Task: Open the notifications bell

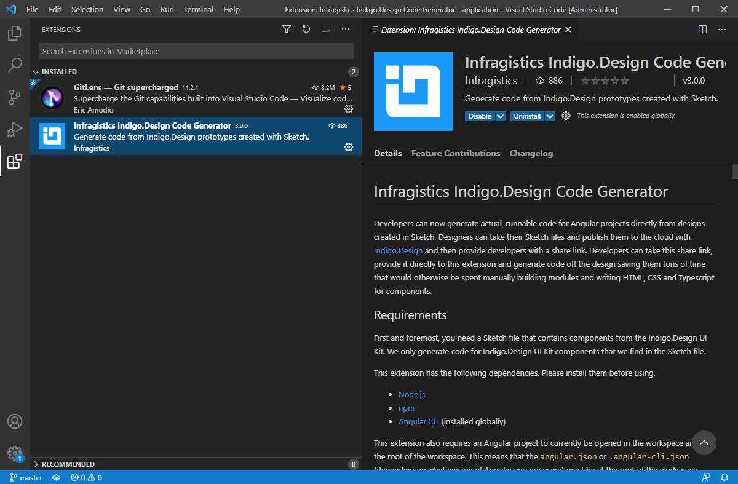Action: click(x=724, y=477)
